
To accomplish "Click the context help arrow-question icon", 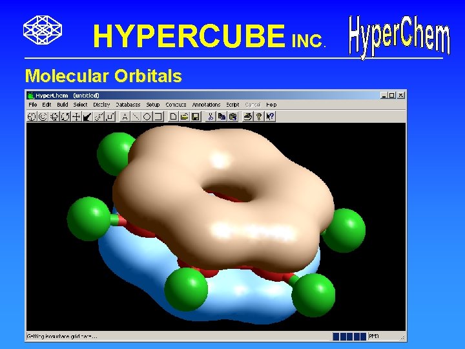I will pos(270,116).
